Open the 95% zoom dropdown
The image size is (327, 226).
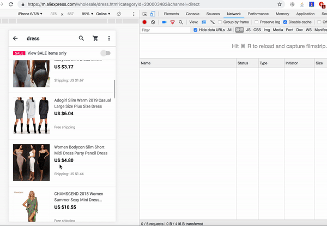tap(88, 14)
